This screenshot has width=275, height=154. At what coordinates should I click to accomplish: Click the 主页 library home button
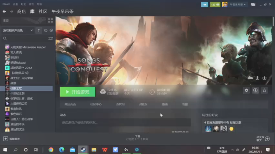pyautogui.click(x=6, y=21)
